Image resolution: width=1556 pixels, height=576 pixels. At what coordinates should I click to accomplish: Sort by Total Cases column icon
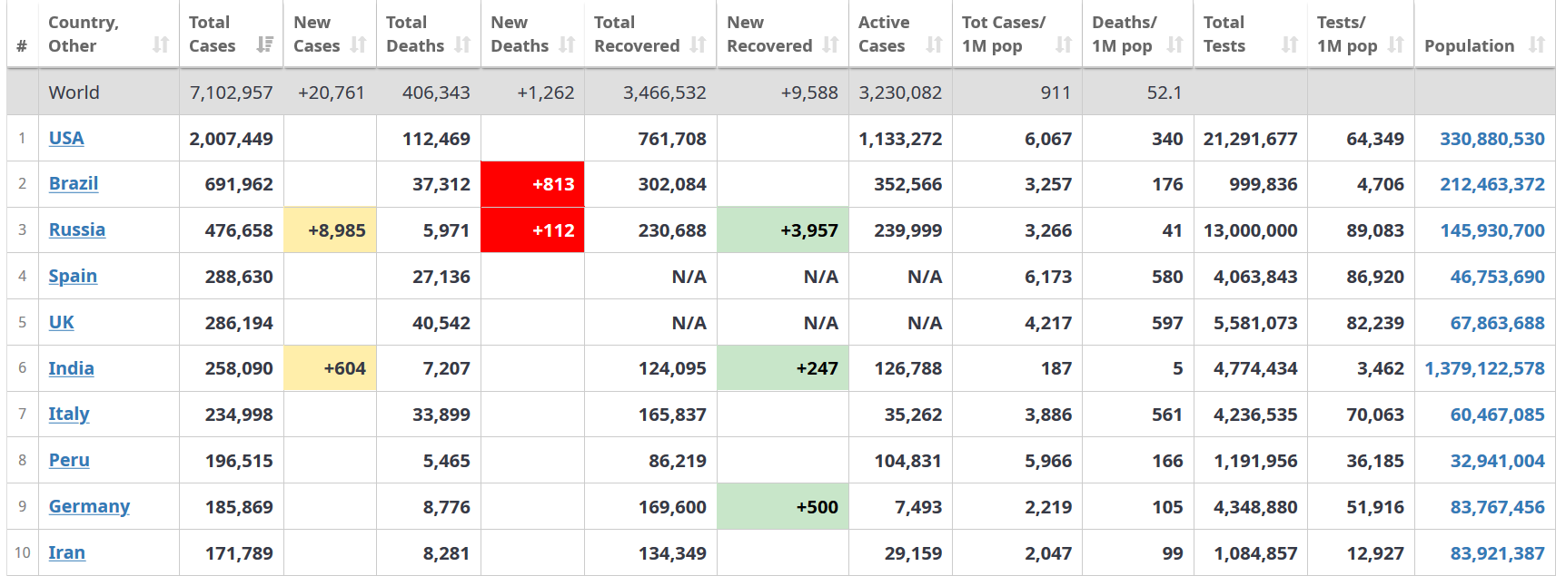[x=265, y=44]
